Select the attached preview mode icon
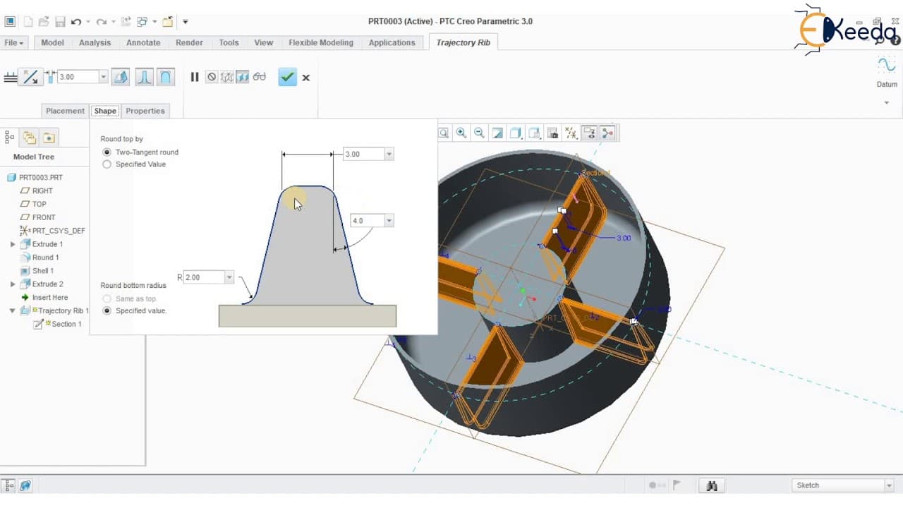The width and height of the screenshot is (903, 508). [243, 77]
